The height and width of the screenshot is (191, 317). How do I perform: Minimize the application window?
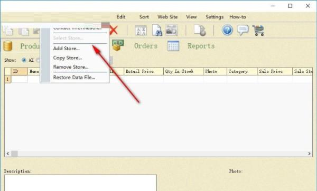(273, 6)
